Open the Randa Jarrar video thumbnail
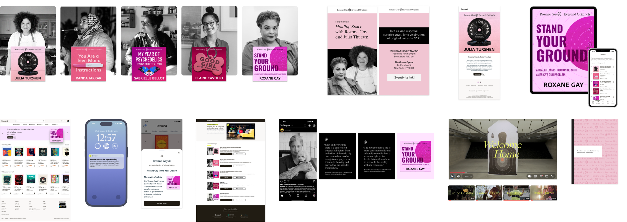 544,193
